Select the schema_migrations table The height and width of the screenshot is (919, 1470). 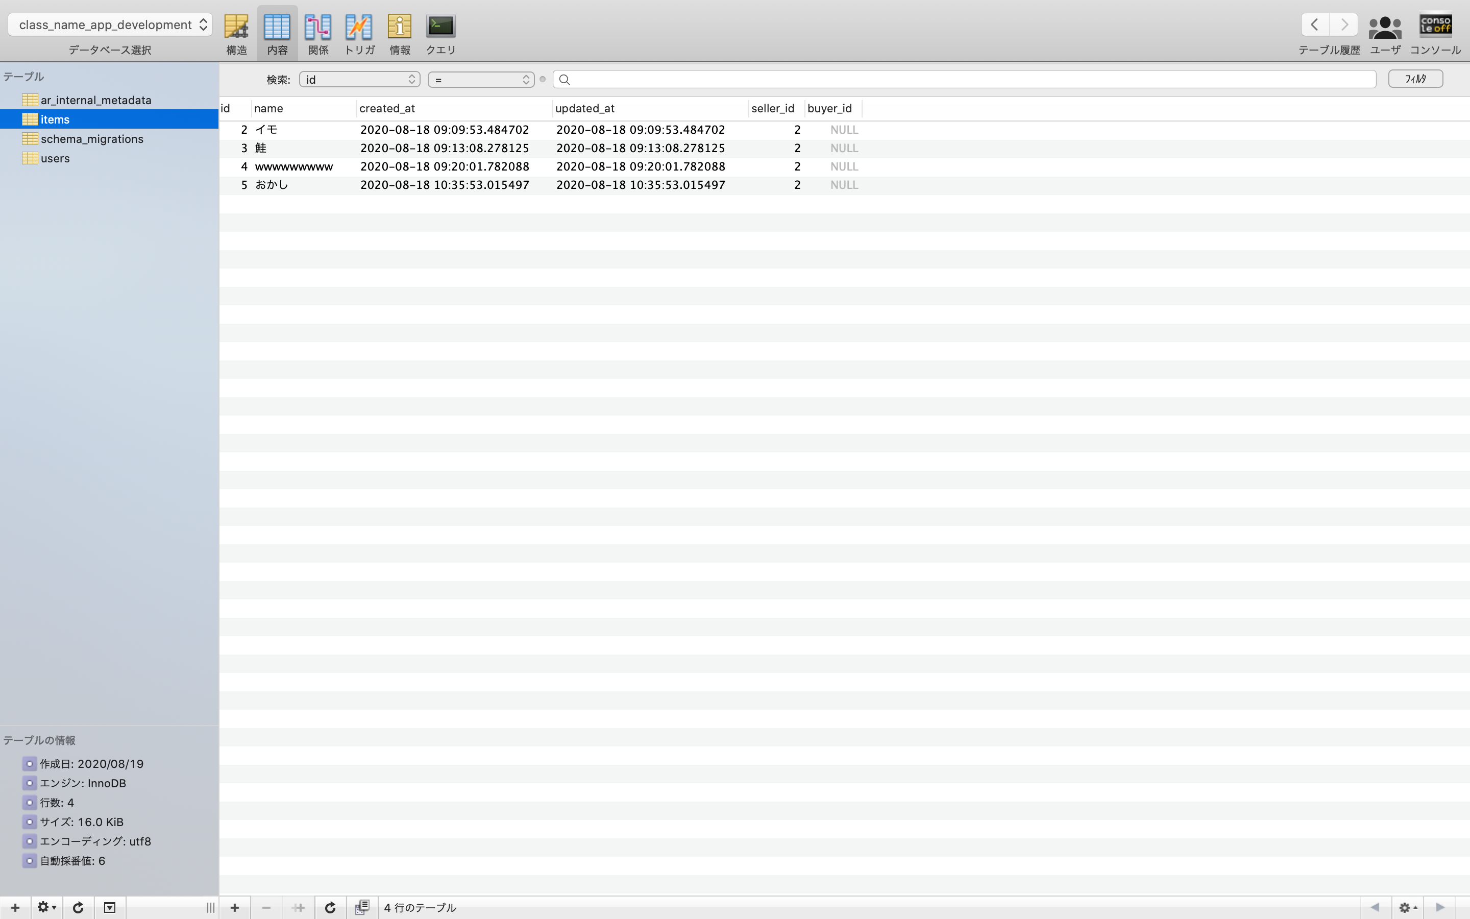(92, 139)
